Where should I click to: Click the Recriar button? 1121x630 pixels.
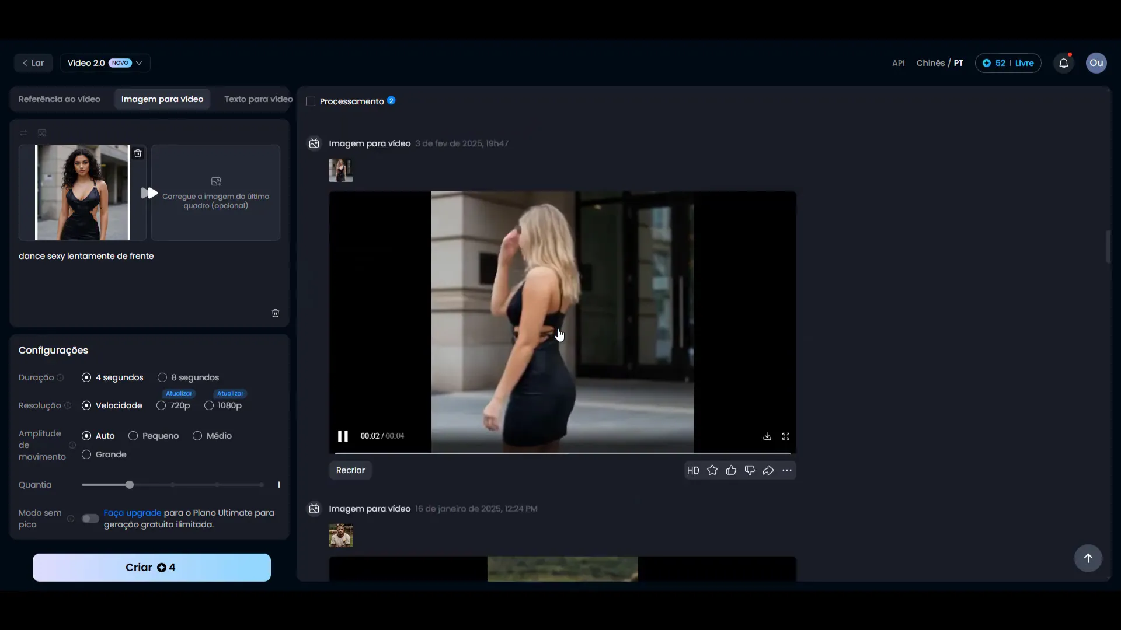click(350, 470)
